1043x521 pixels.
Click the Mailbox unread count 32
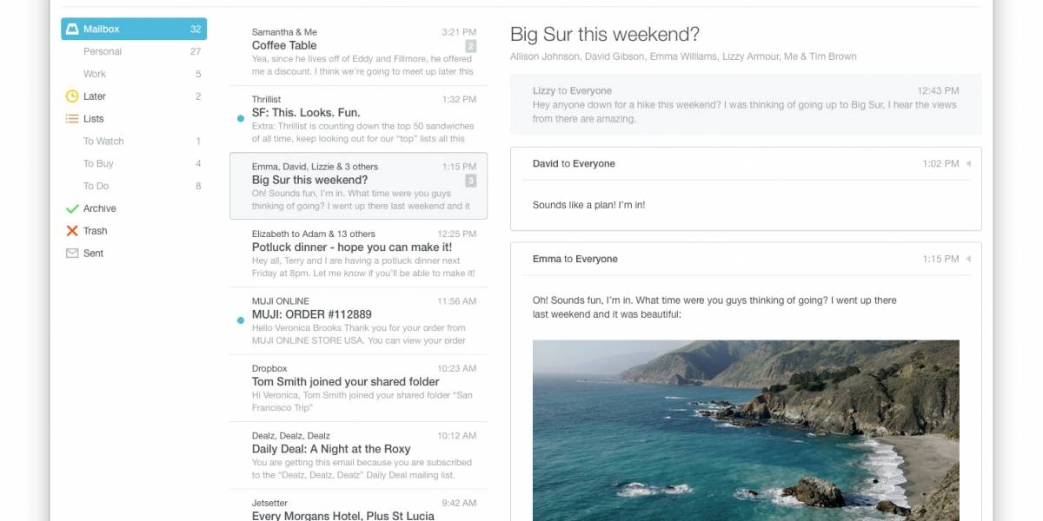point(196,29)
